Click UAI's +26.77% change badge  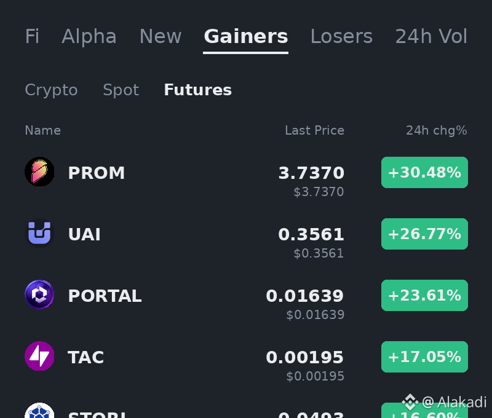[x=424, y=234]
